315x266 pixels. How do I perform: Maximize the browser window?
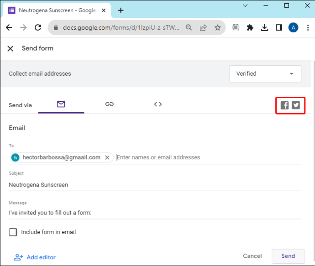(287, 5)
